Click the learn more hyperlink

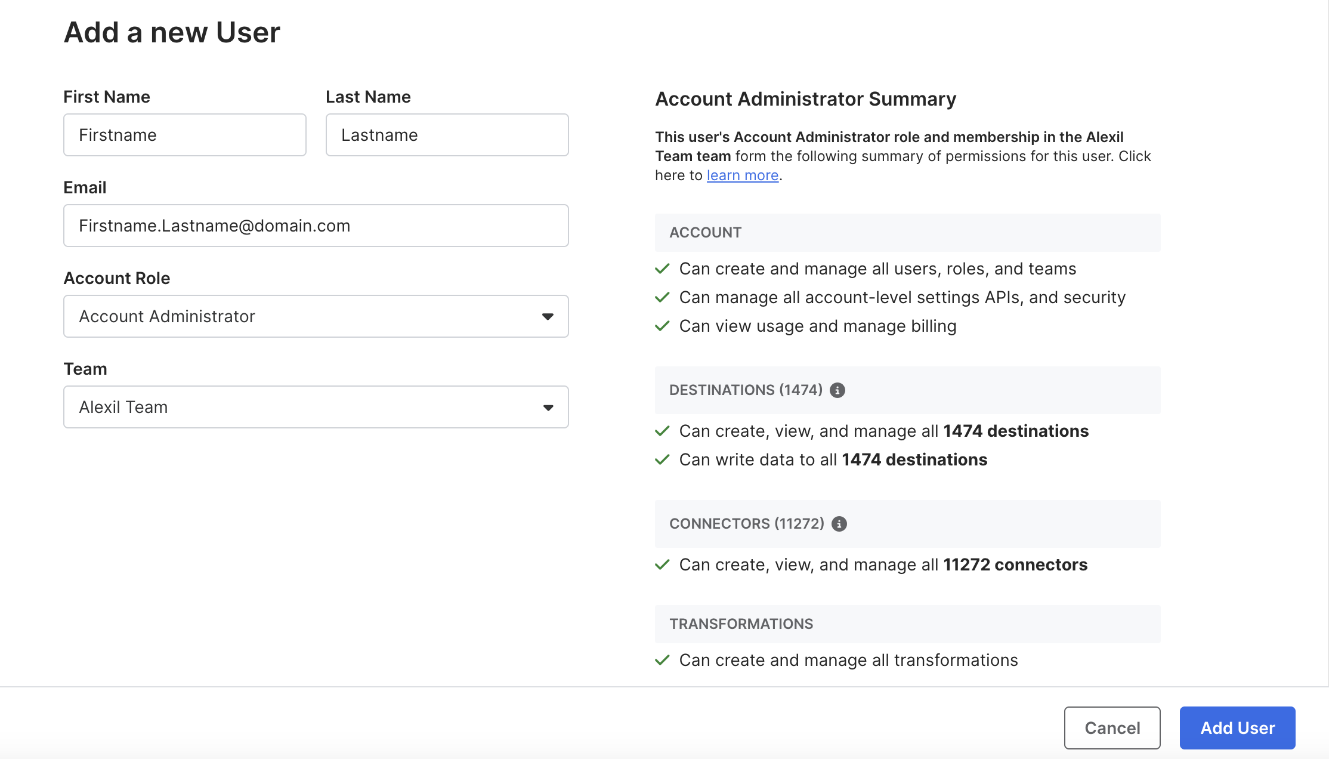click(x=742, y=174)
